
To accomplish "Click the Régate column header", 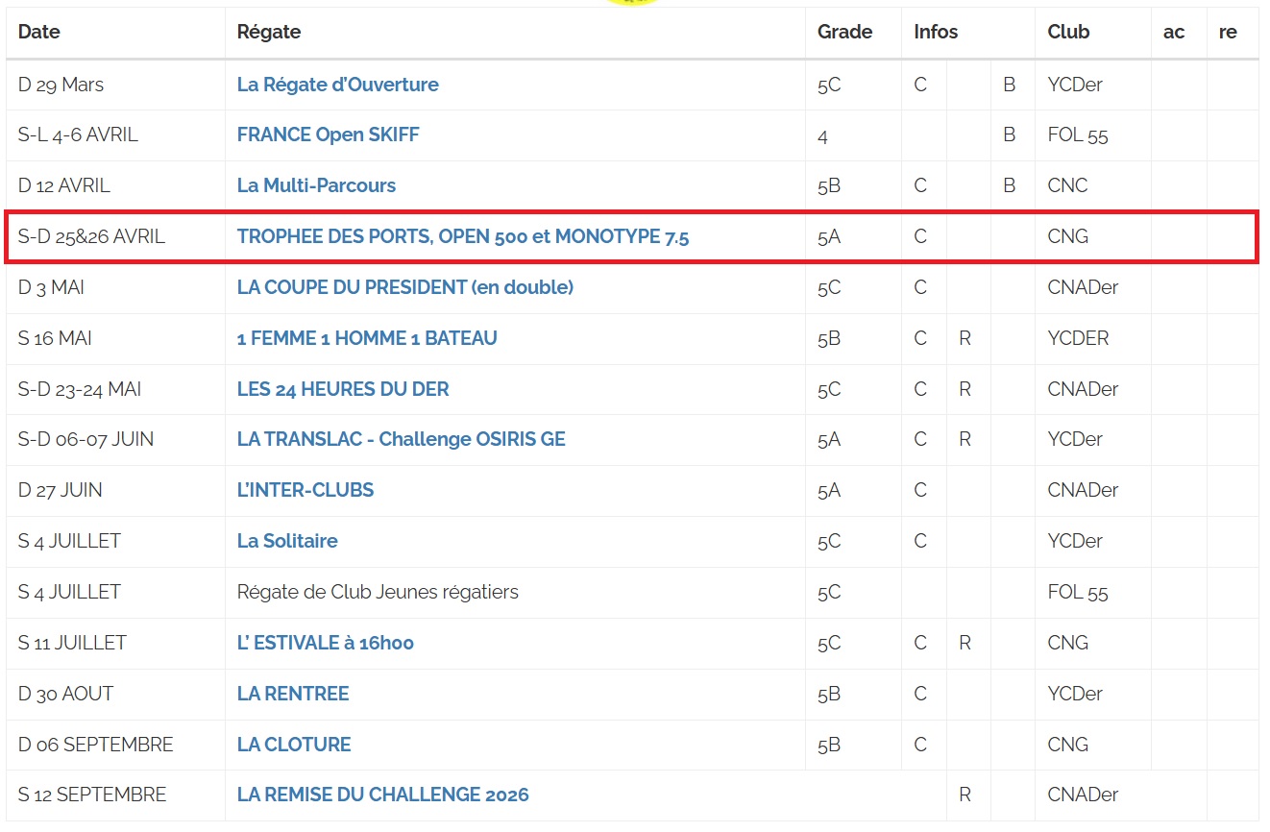I will (x=269, y=32).
